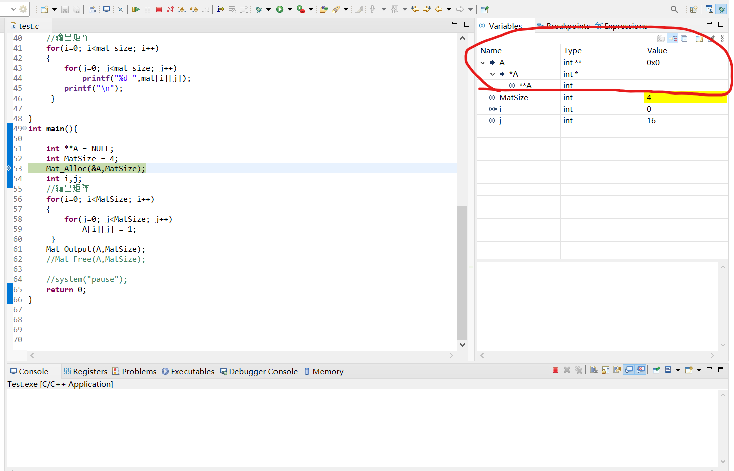Open the Executables tab

coord(188,371)
